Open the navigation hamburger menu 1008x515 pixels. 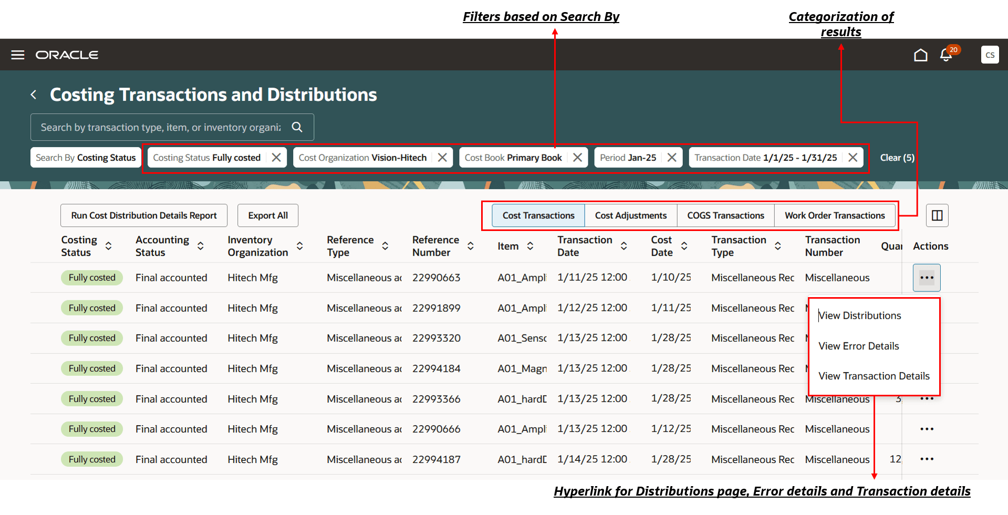click(x=17, y=55)
